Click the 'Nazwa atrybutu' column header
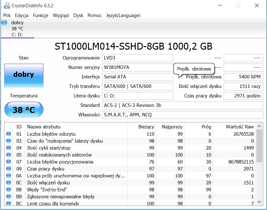This screenshot has width=267, height=210. pyautogui.click(x=76, y=127)
